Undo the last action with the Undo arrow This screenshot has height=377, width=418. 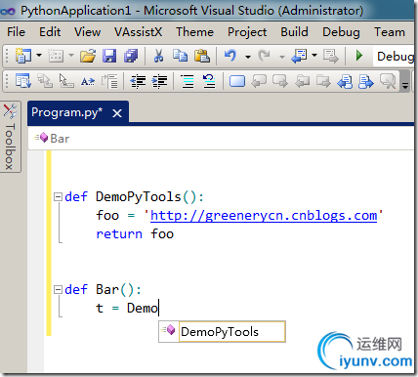230,56
